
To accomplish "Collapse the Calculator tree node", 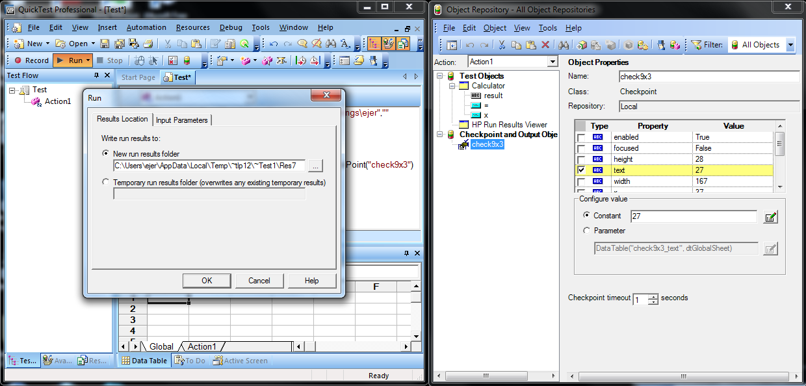I will tap(452, 86).
